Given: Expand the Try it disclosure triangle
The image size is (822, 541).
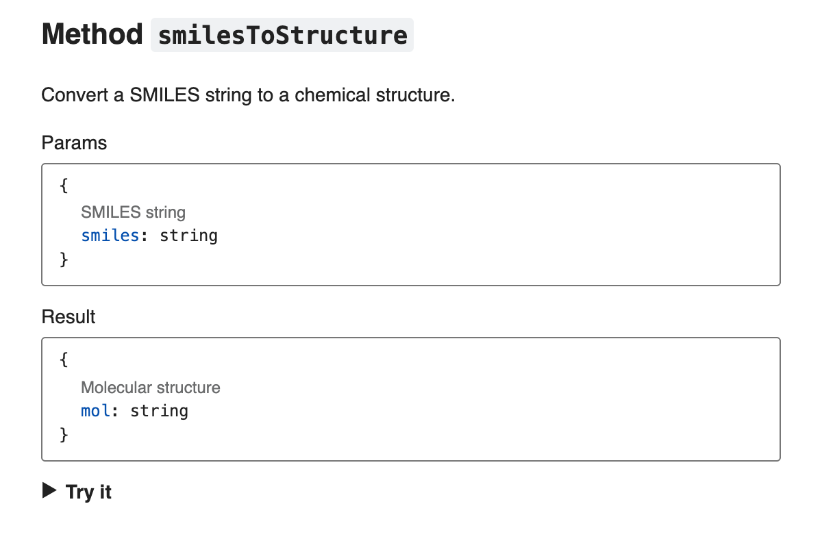Looking at the screenshot, I should click(49, 491).
